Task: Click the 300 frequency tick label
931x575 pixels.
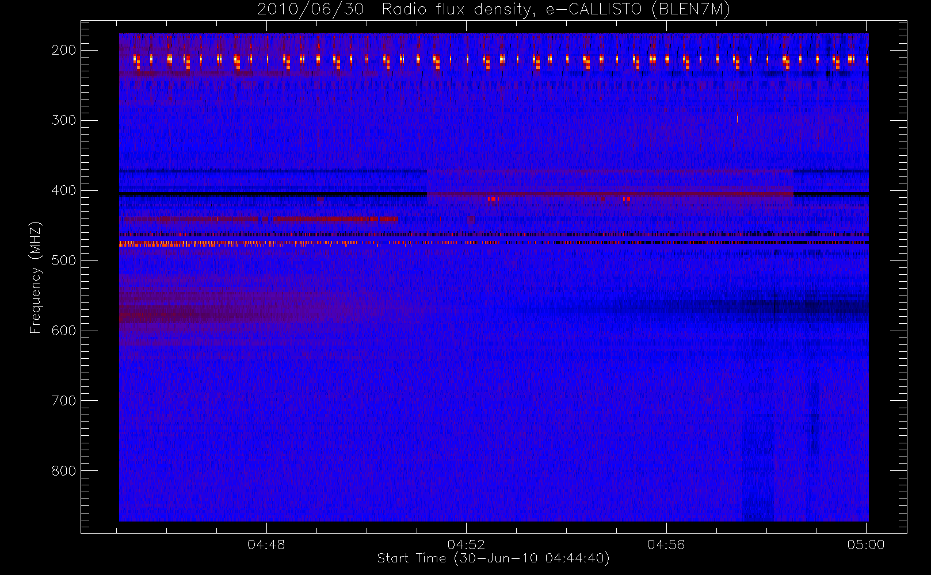Action: [x=64, y=120]
